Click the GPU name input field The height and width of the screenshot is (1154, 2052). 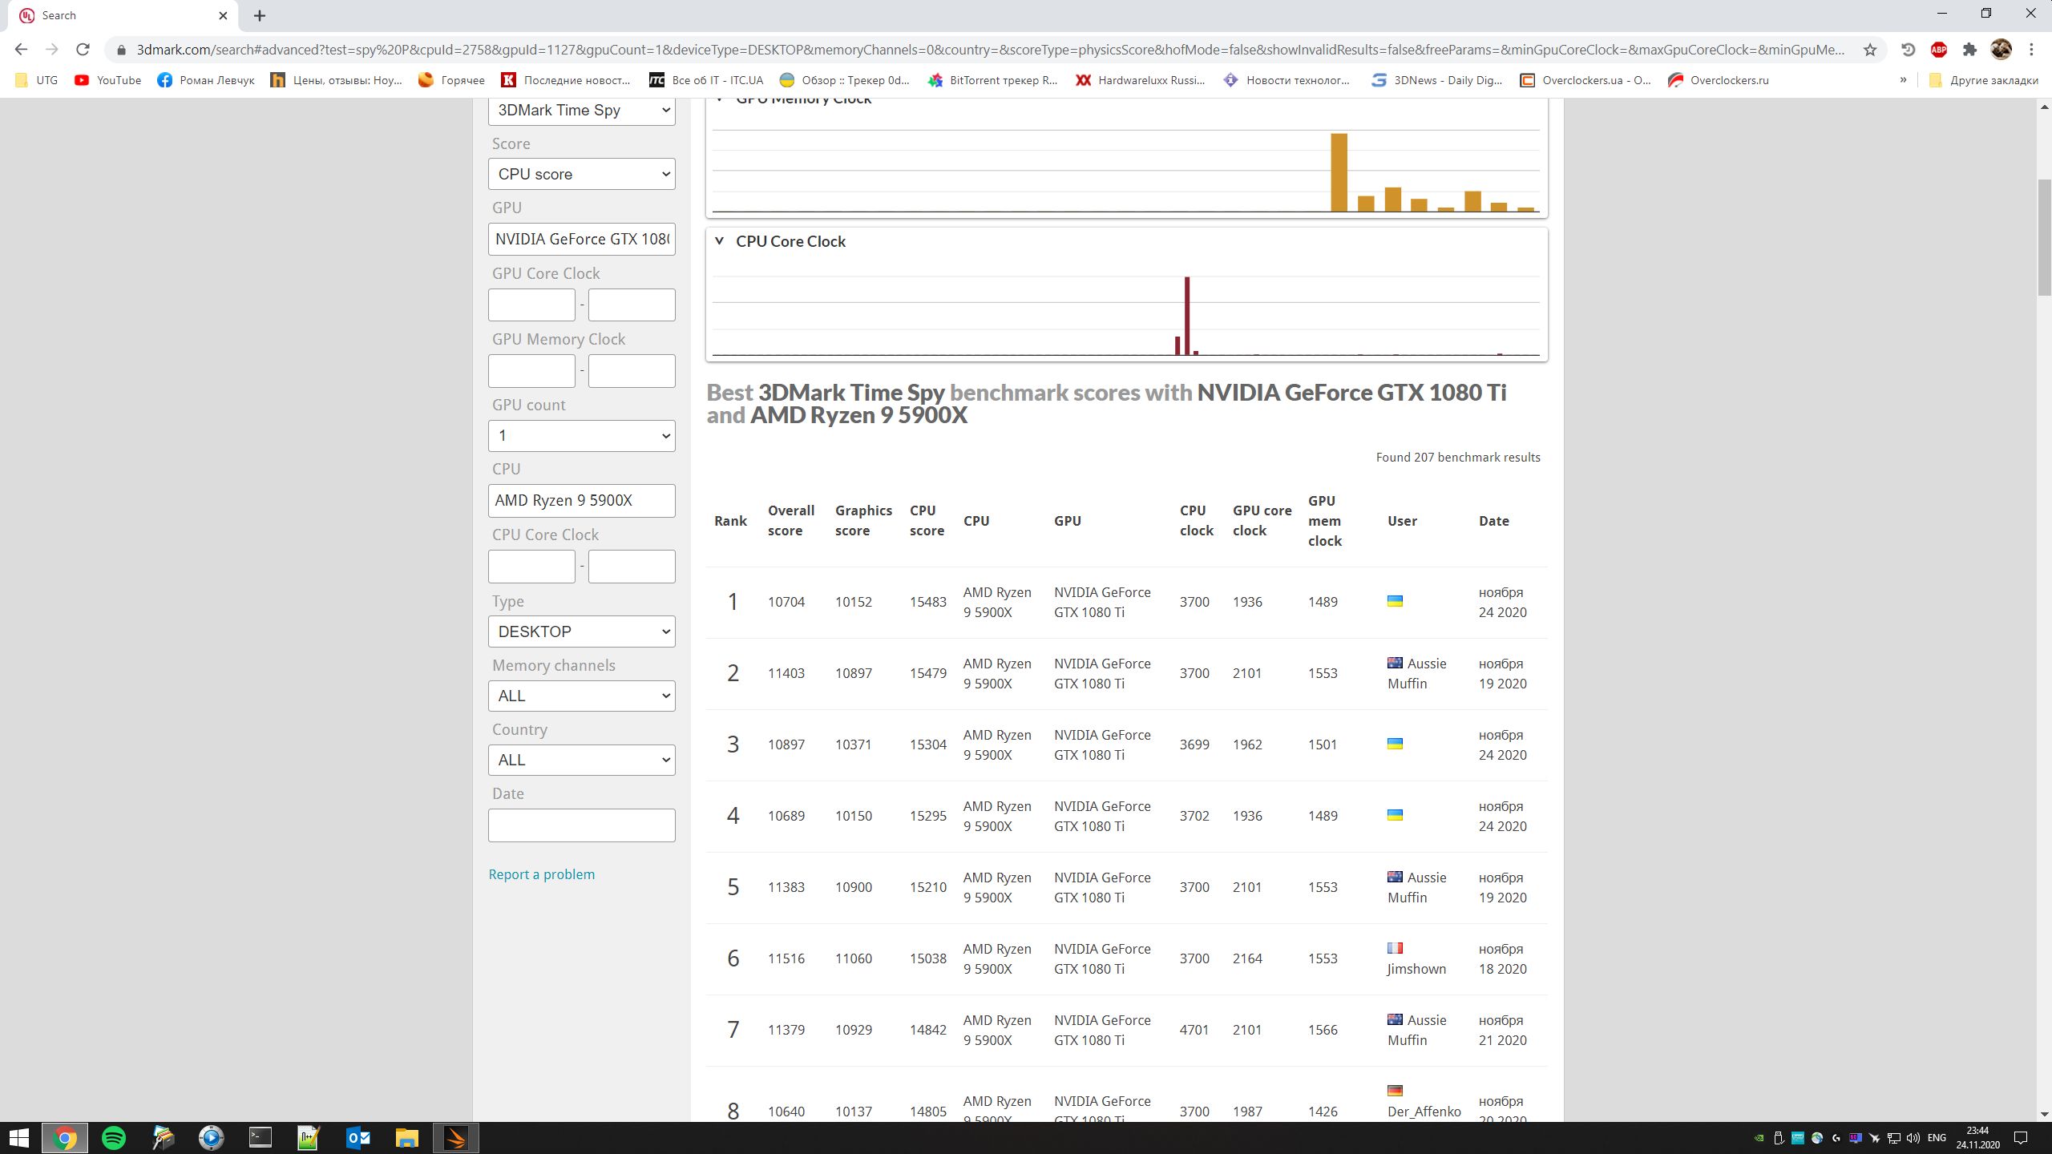[582, 239]
